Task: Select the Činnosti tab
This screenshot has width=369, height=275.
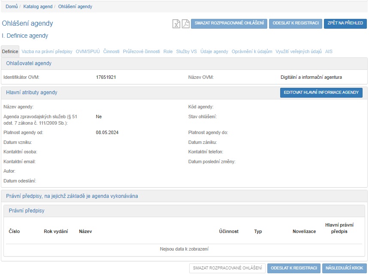Action: point(111,51)
